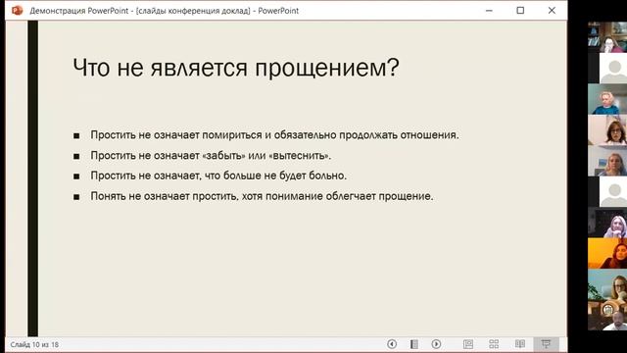This screenshot has height=353, width=627.
Task: Select participant in blue top video tile
Action: tap(607, 99)
